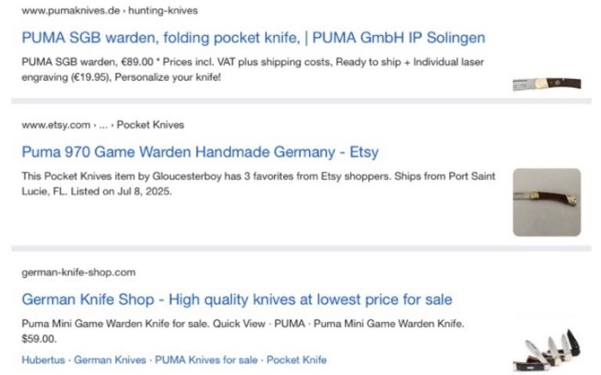Image resolution: width=601 pixels, height=375 pixels.
Task: Open the Puma 970 Game Warden Etsy result
Action: pos(200,152)
